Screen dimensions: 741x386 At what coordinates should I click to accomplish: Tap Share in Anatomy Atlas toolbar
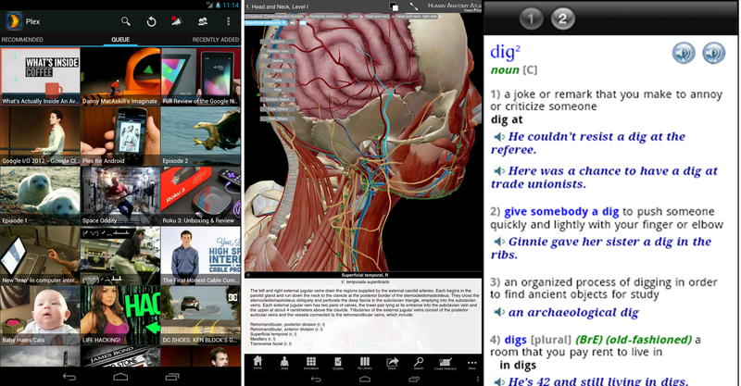(x=392, y=363)
